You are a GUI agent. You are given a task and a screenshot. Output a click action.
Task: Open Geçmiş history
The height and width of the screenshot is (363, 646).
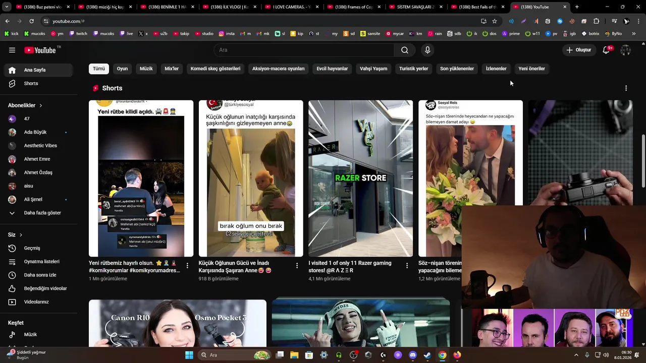[x=38, y=248]
